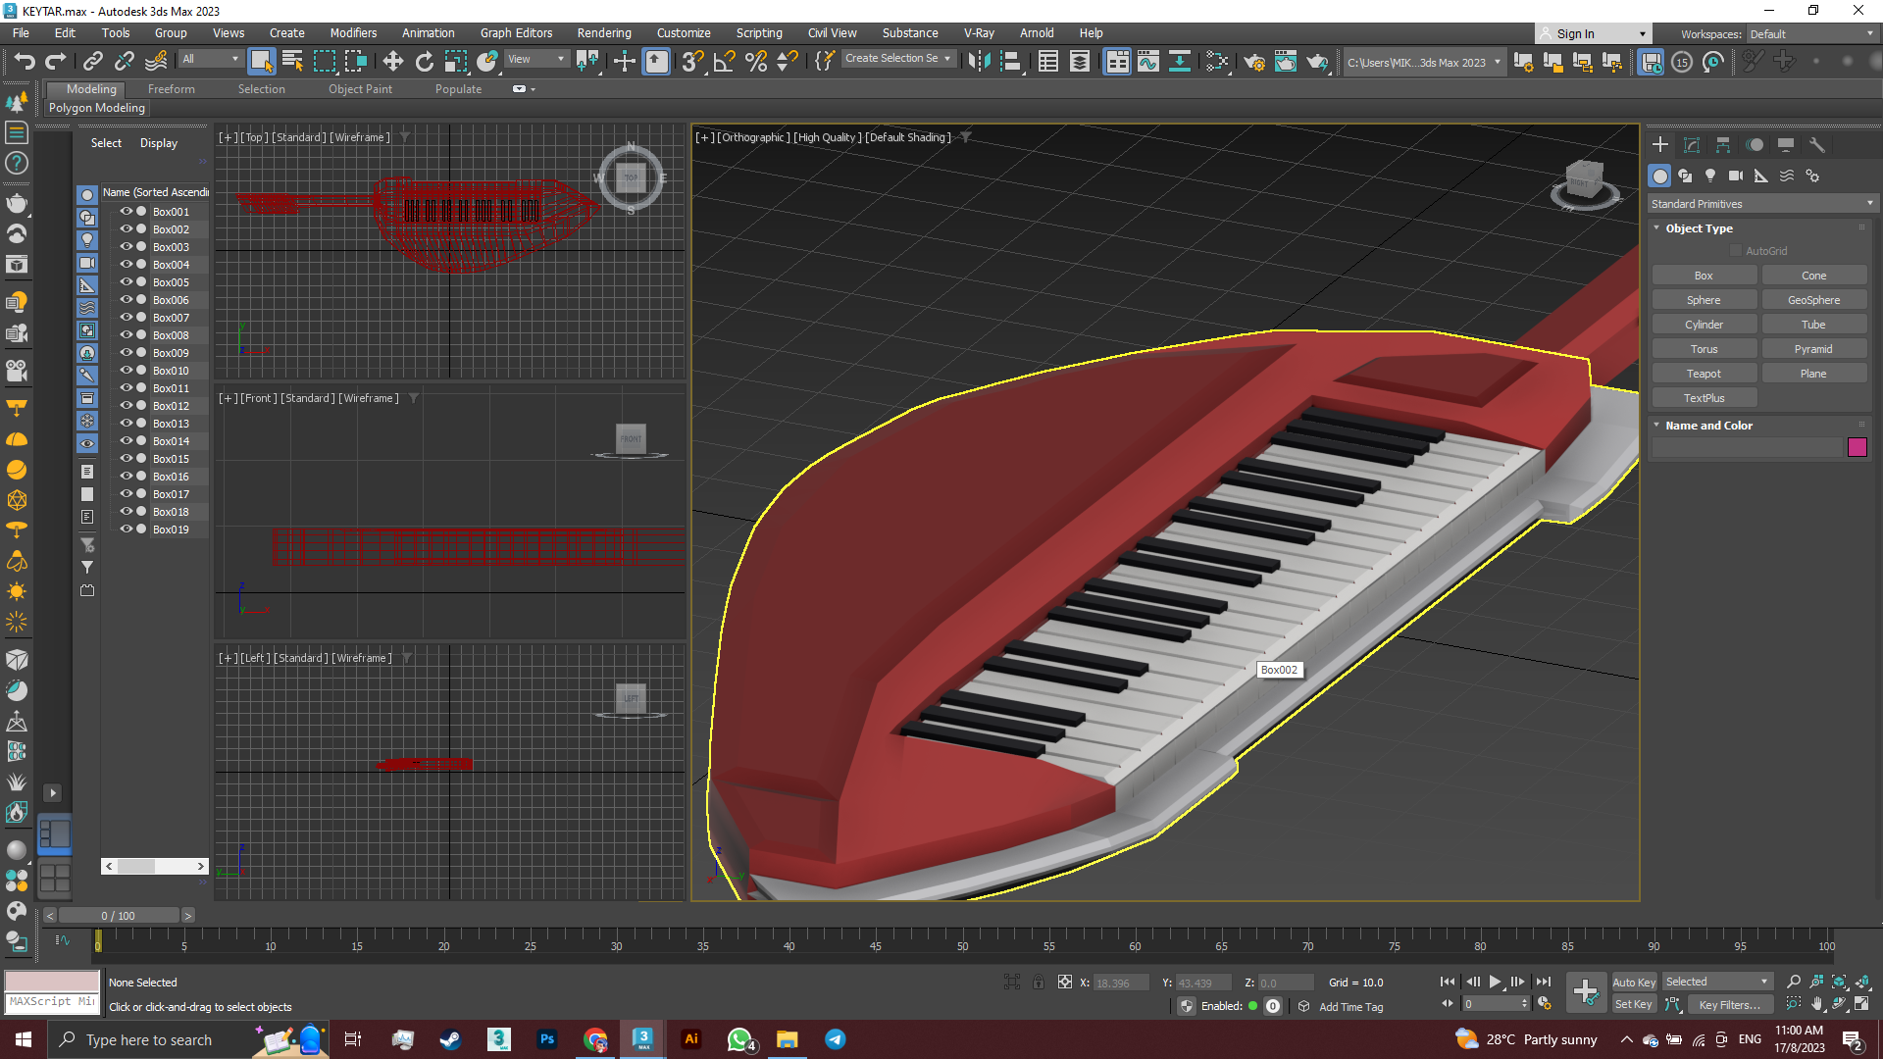Click the Undo arrow icon
The height and width of the screenshot is (1059, 1883).
(x=24, y=61)
